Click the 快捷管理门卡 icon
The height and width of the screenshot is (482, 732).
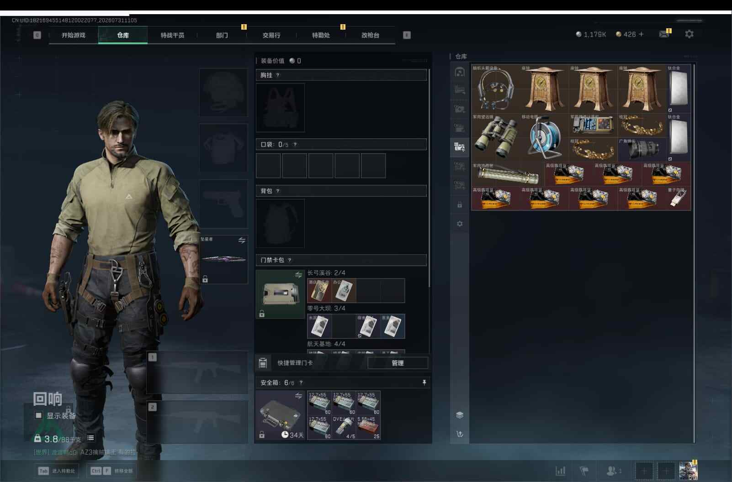coord(263,363)
